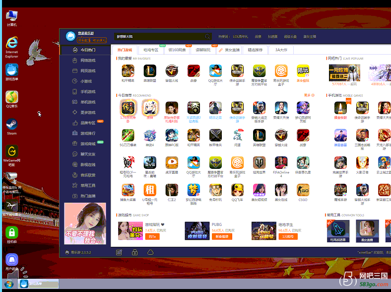
Task: Open QQ游戏大厅 in My Favorite row
Action: (x=215, y=71)
